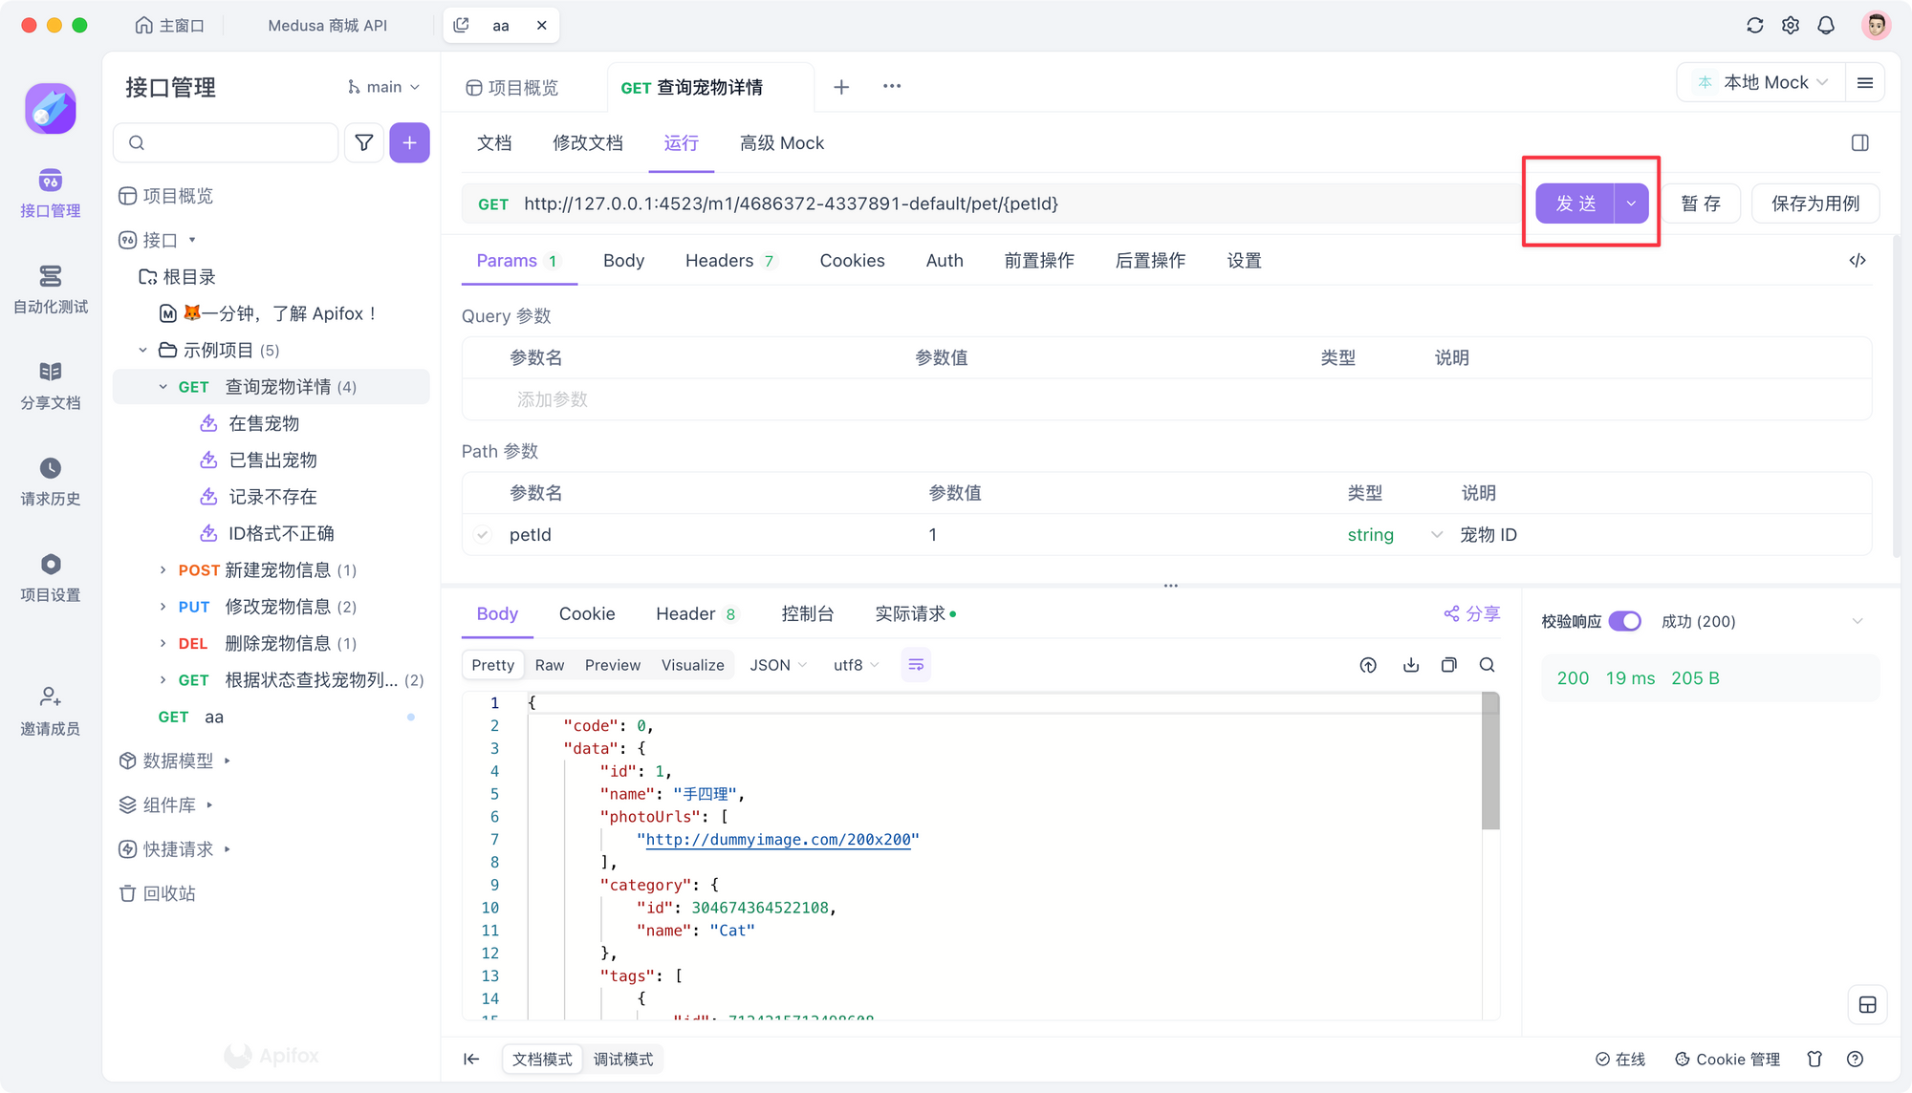Open the response Cookie tab
Image resolution: width=1912 pixels, height=1093 pixels.
click(587, 614)
